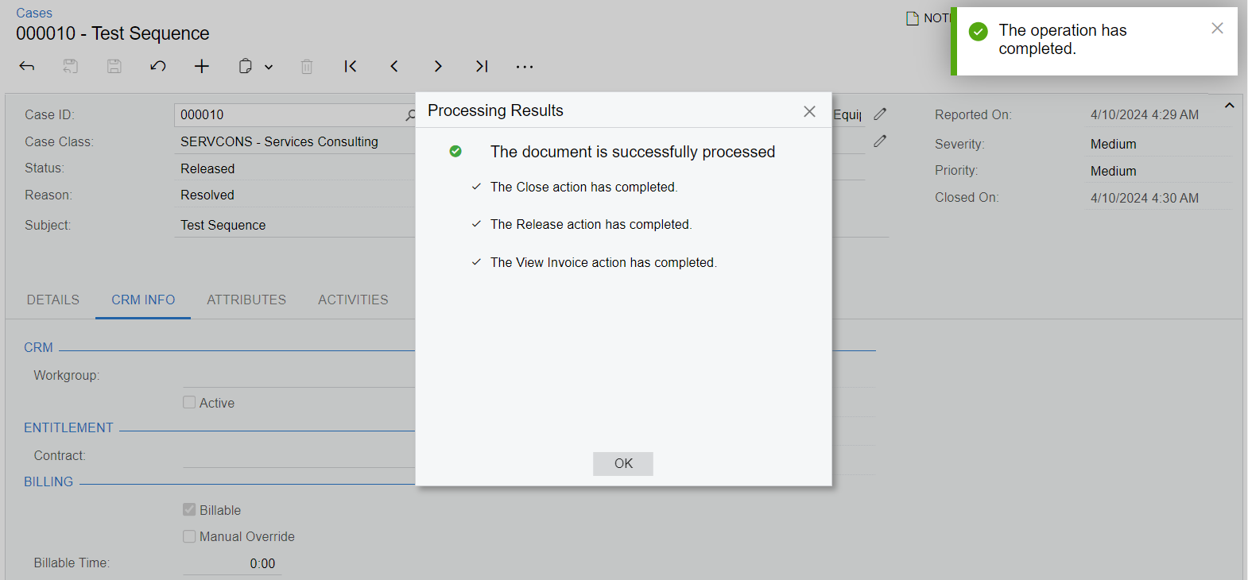The height and width of the screenshot is (580, 1248).
Task: Open the Cases breadcrumb link
Action: (34, 13)
